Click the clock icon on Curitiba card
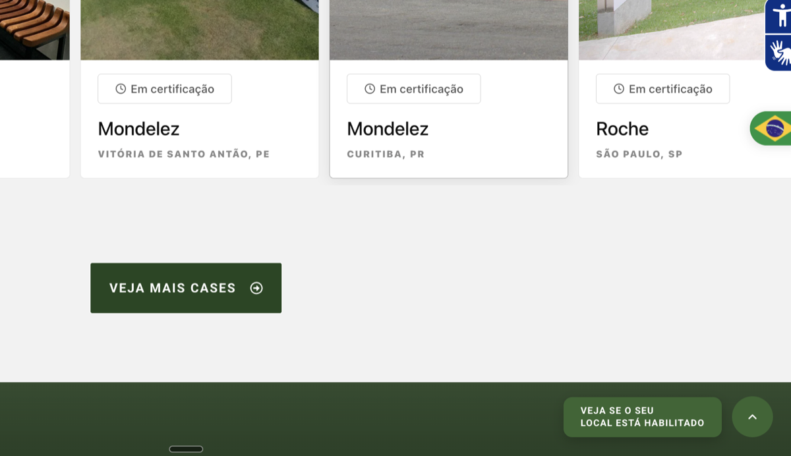This screenshot has width=791, height=456. [x=370, y=89]
